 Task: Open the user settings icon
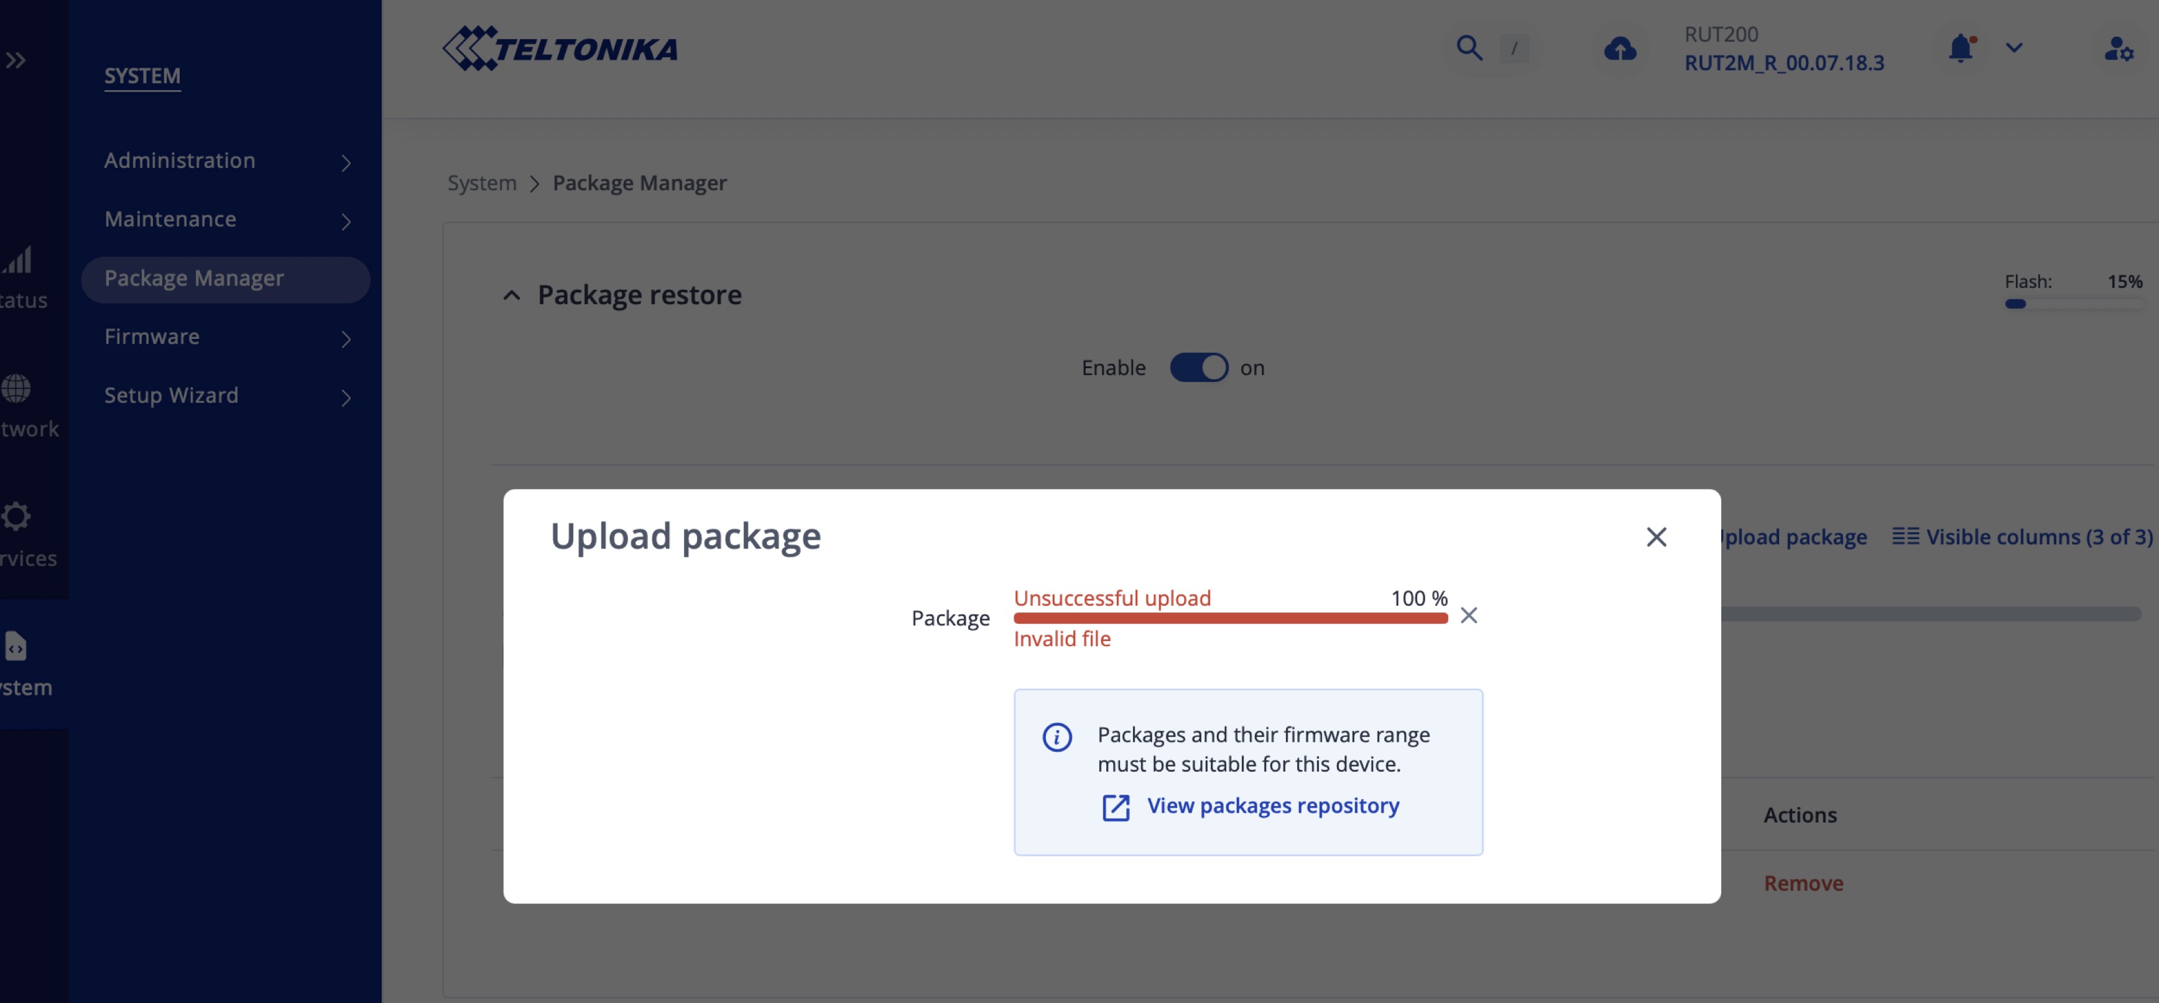click(2118, 50)
